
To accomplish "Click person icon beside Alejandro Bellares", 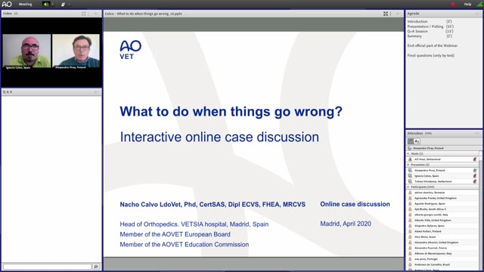I will point(410,226).
